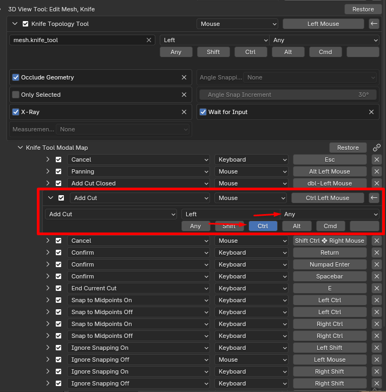Viewport: 386px width, 392px height.
Task: Uncheck the X-Ray option
Action: click(16, 112)
